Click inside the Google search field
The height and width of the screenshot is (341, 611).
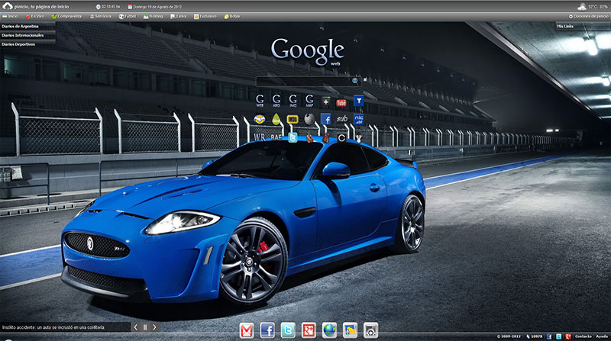tap(302, 80)
